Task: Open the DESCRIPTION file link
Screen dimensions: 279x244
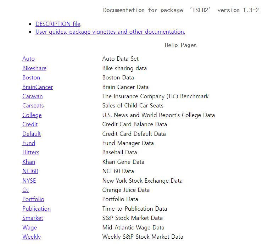Action: [58, 24]
